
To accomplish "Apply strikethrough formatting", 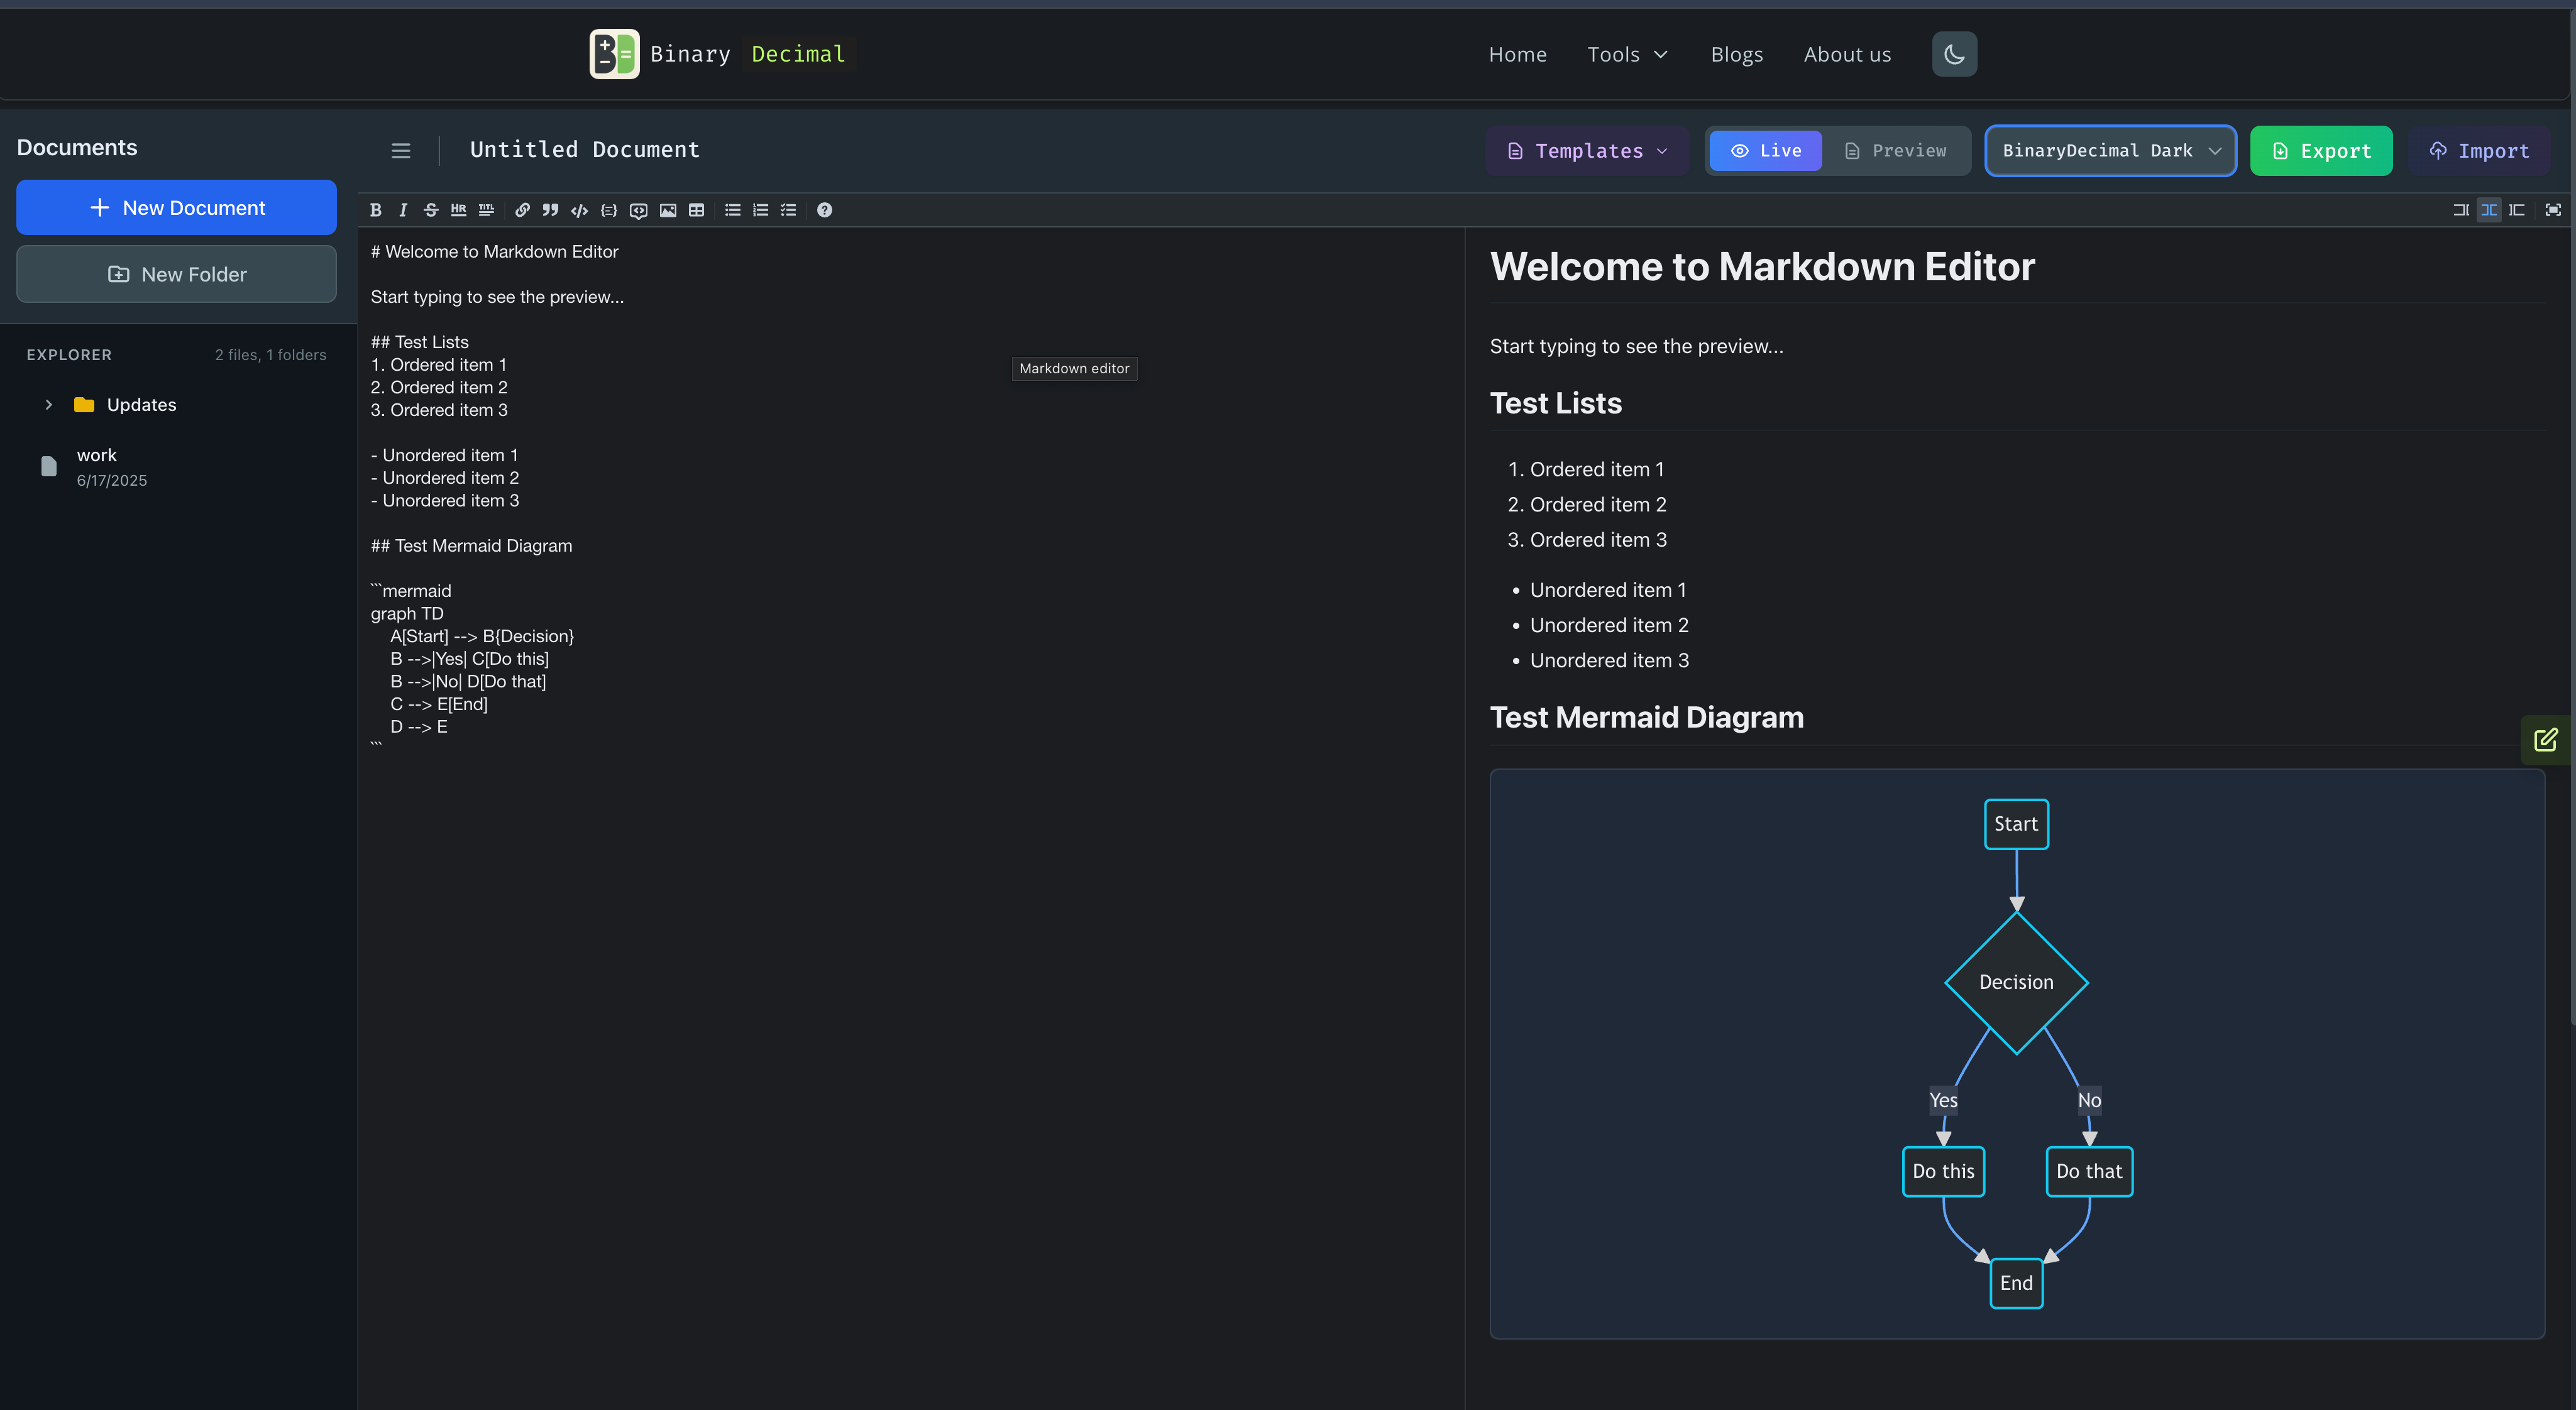I will tap(431, 210).
